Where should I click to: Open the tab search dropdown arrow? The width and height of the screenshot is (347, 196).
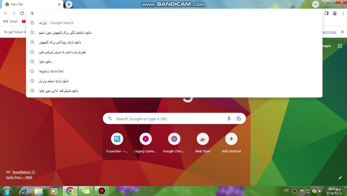(315, 4)
